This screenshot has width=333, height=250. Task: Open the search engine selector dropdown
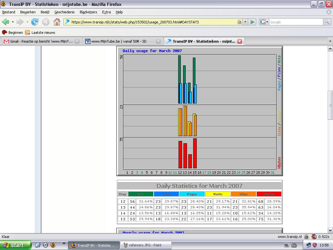[x=264, y=22]
